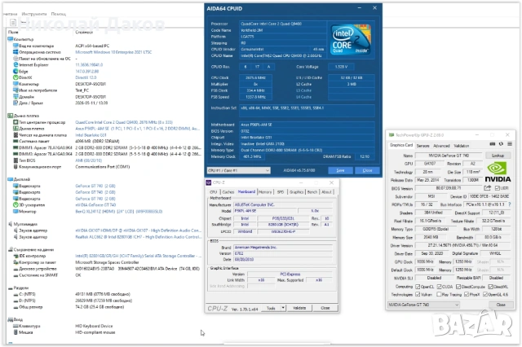Toggle DirectCompute checkbox in GPU-Z
Image resolution: width=522 pixels, height=347 pixels.
[x=458, y=287]
